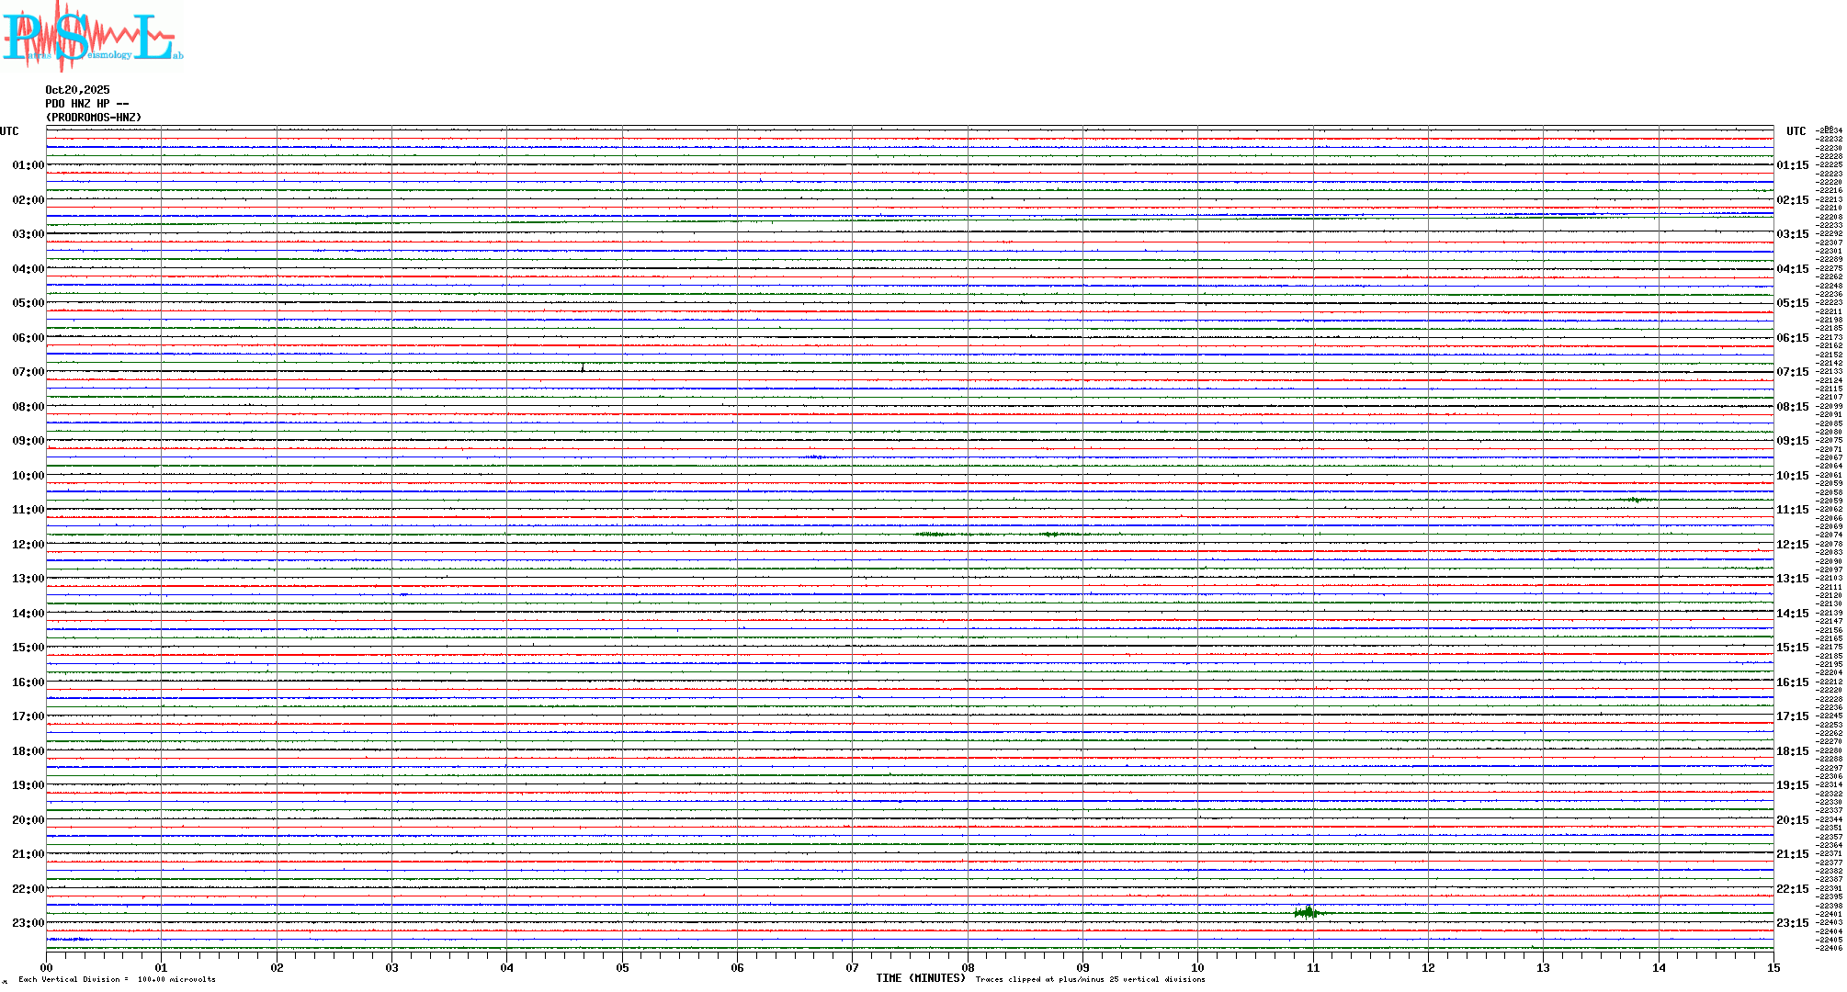Click the top-left UTC header label
The width and height of the screenshot is (1847, 992).
point(9,131)
